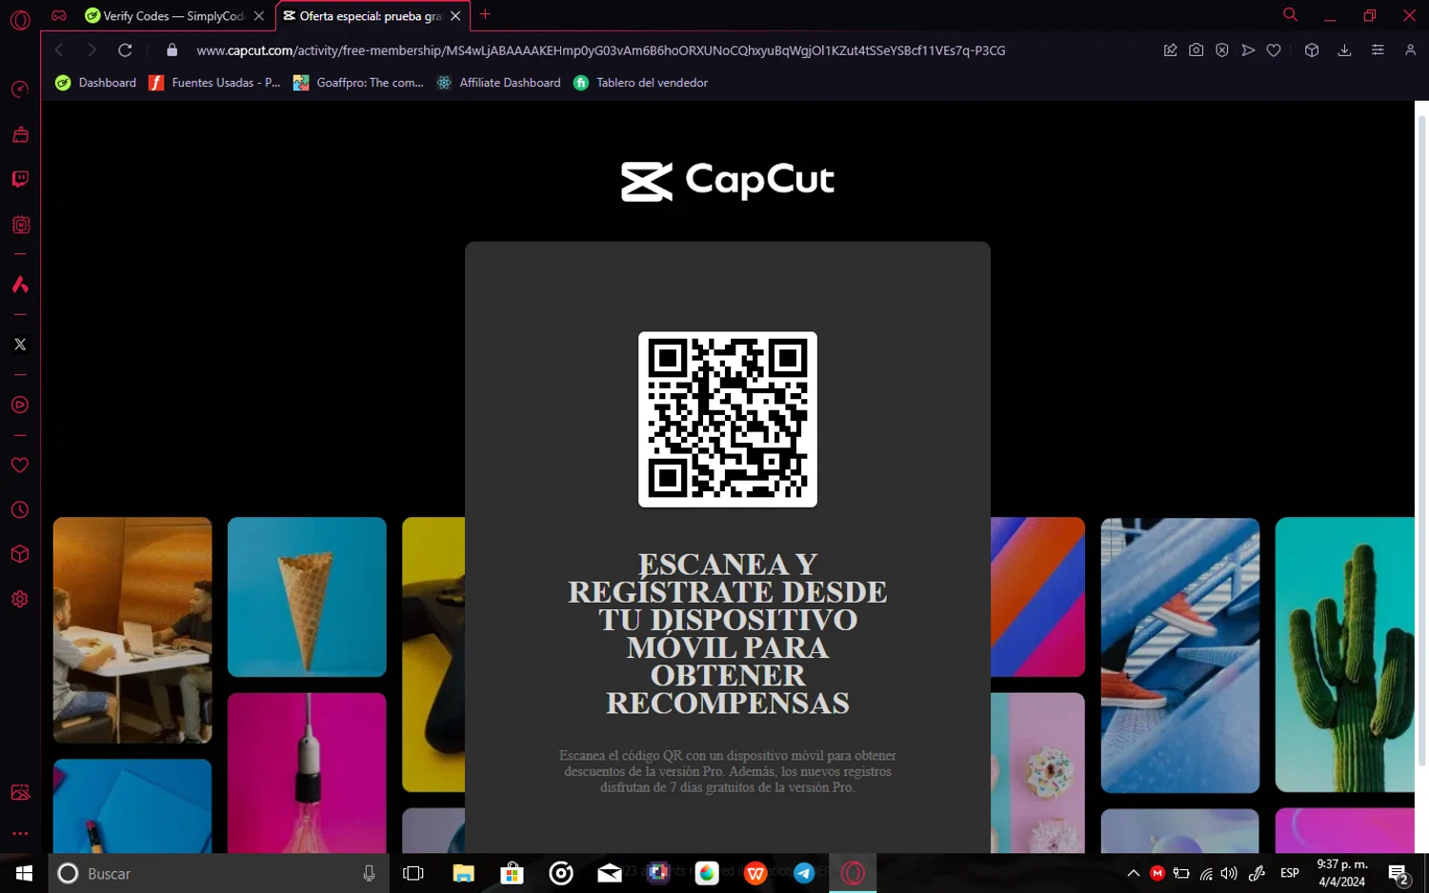Open History clock in sidebar

pyautogui.click(x=20, y=510)
